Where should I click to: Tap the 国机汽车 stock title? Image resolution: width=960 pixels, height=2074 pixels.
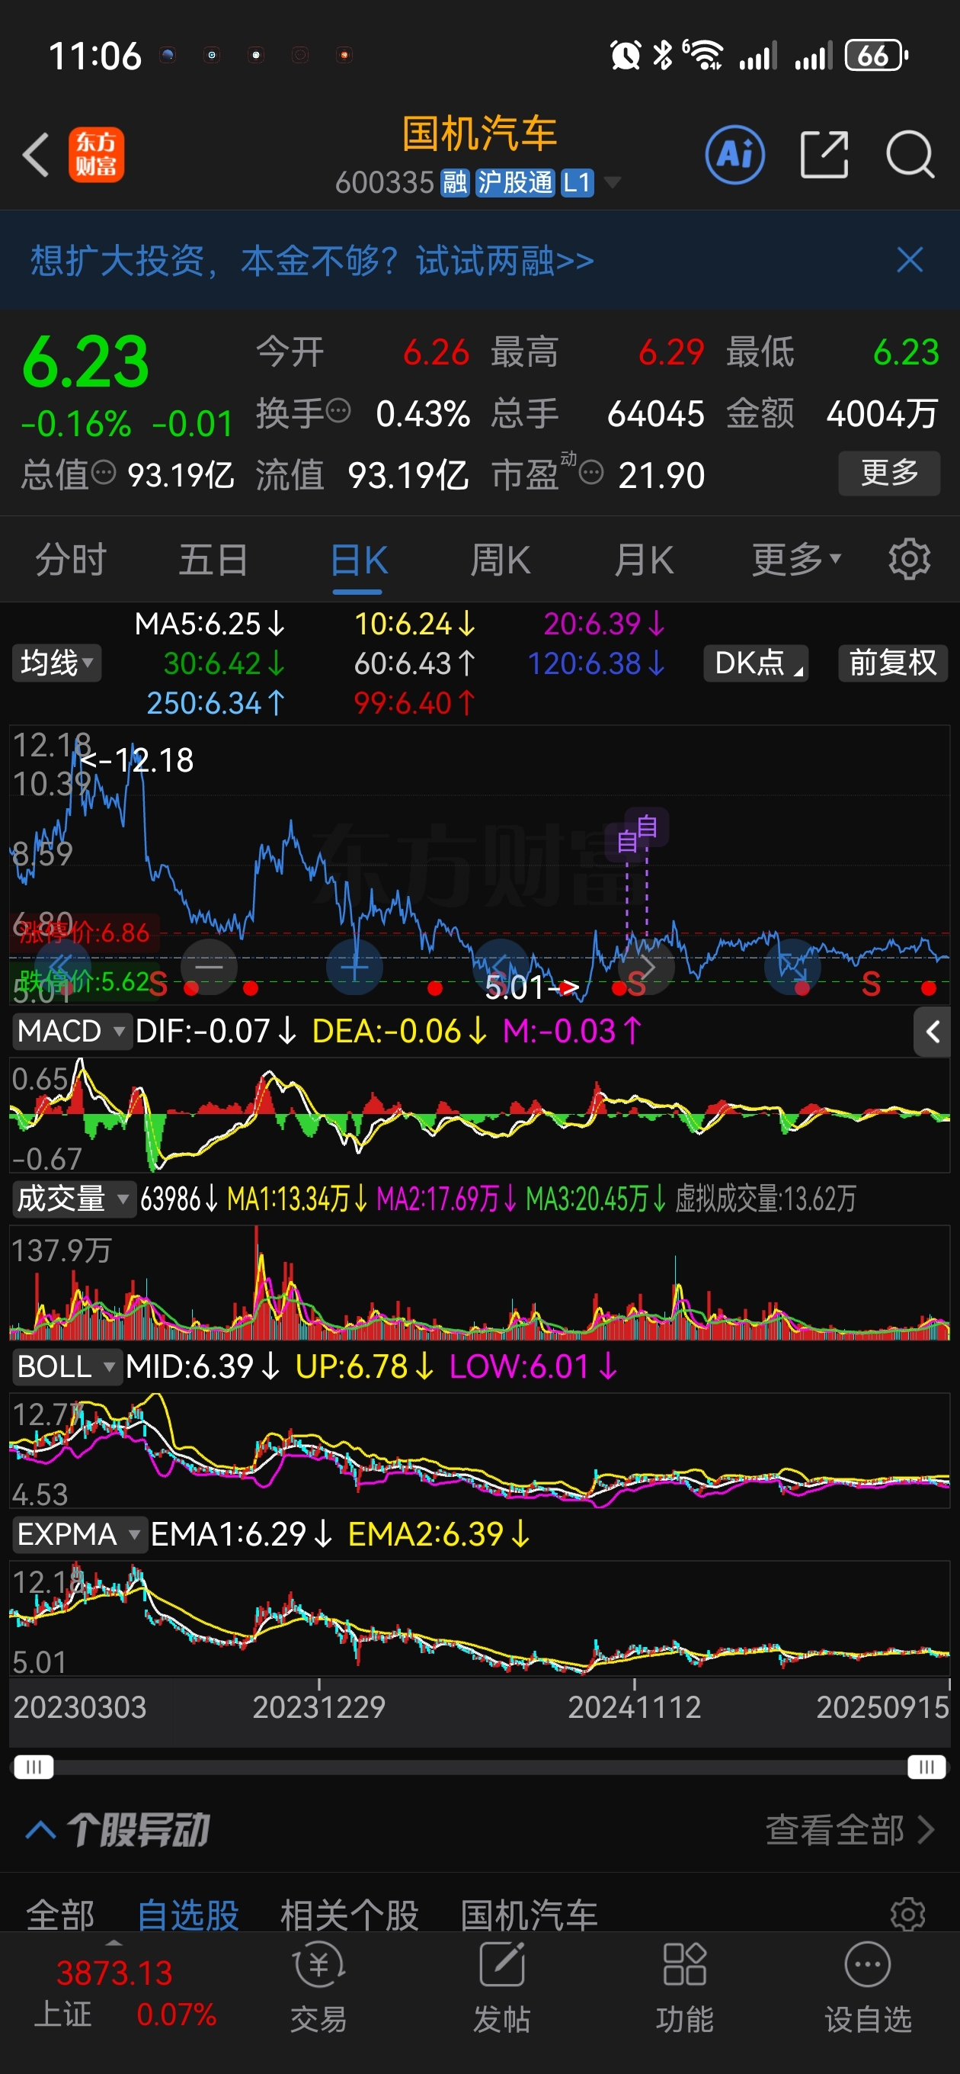(479, 133)
